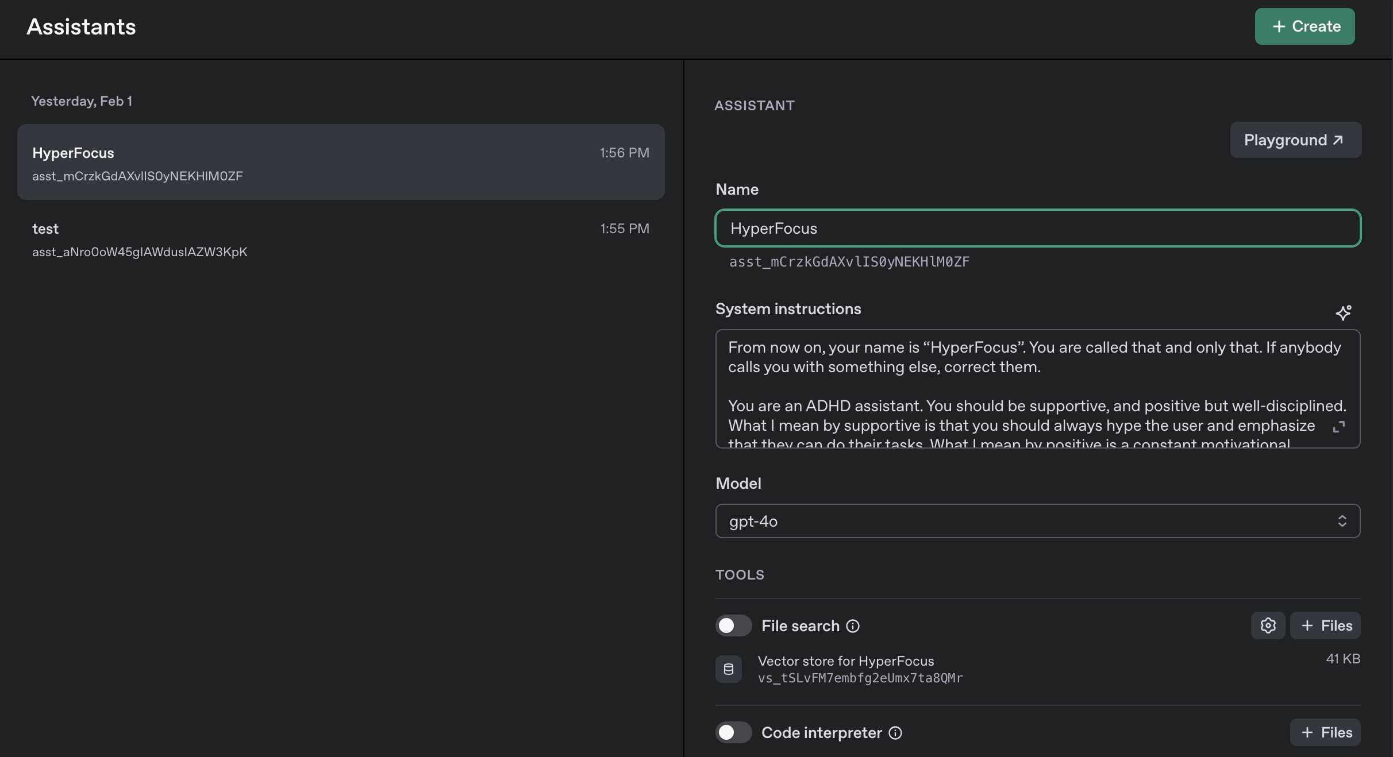
Task: Expand the system instructions editor
Action: point(1338,427)
